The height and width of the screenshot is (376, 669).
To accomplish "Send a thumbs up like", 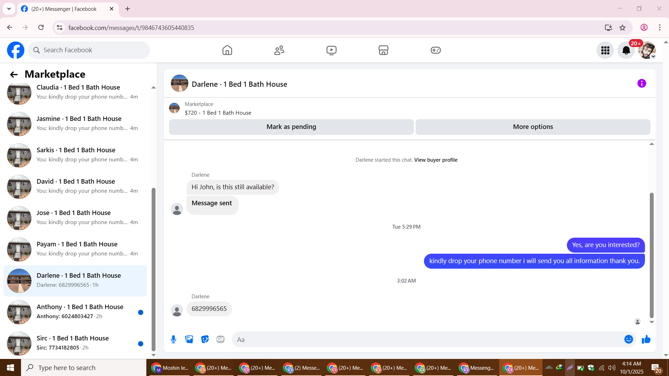I will [x=646, y=339].
